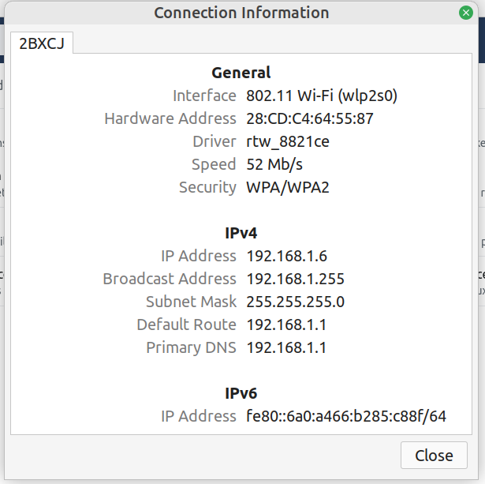Select the 2BXCJ connection tab
The height and width of the screenshot is (484, 485).
tap(41, 43)
